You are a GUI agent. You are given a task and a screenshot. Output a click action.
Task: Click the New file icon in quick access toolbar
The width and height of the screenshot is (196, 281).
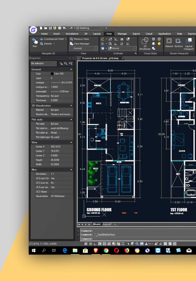pyautogui.click(x=41, y=28)
